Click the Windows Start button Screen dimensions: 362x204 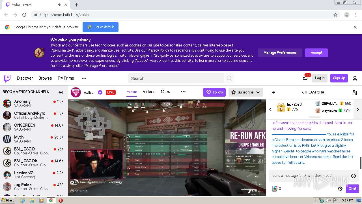[x=8, y=200]
